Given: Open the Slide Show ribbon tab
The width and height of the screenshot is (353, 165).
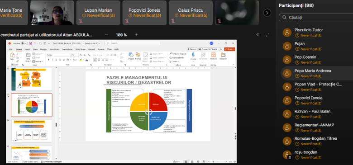Looking at the screenshot, I should tap(81, 49).
